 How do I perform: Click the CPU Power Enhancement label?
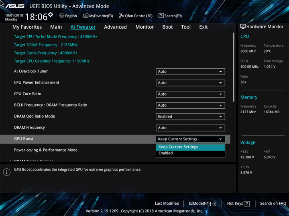point(37,82)
